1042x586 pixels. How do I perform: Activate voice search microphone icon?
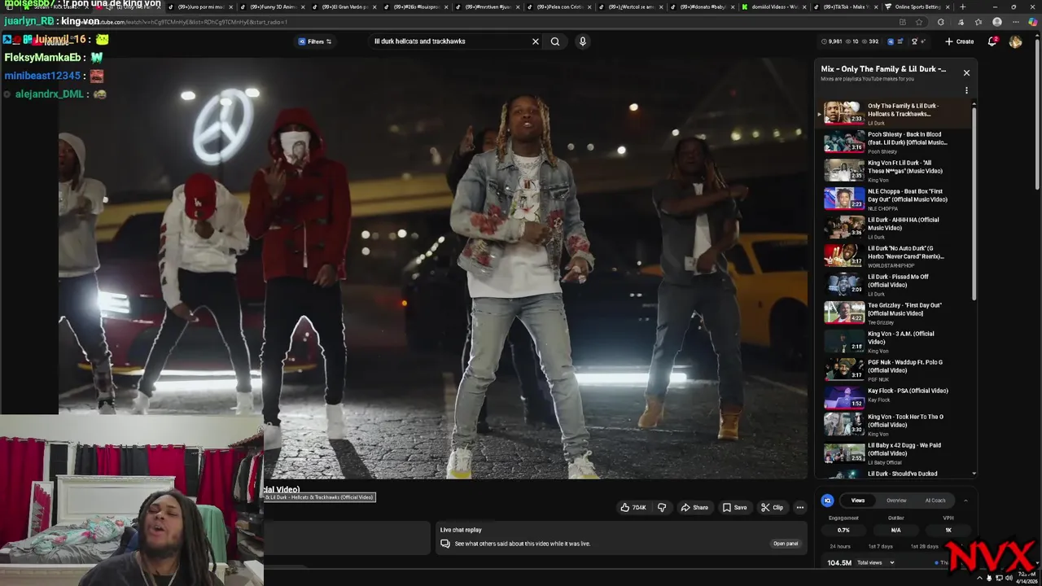point(582,42)
